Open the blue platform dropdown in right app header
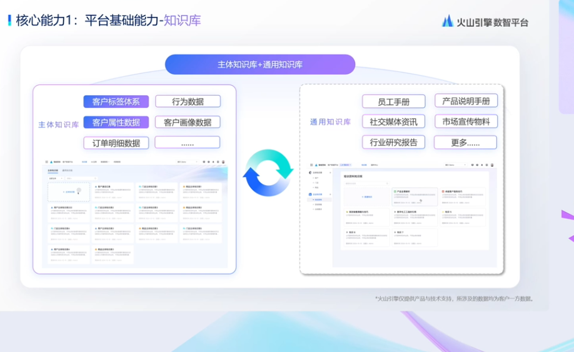Screen dimensions: 574x352 (346, 165)
